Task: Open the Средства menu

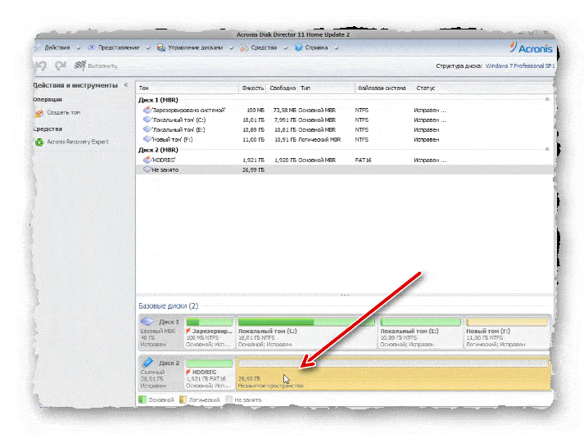Action: [264, 47]
